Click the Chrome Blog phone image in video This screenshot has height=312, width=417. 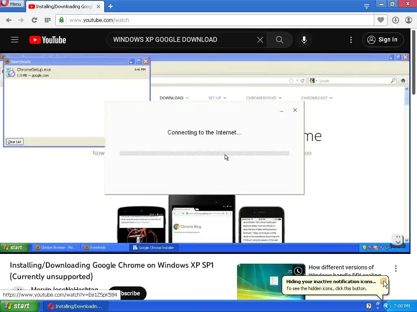point(202,219)
